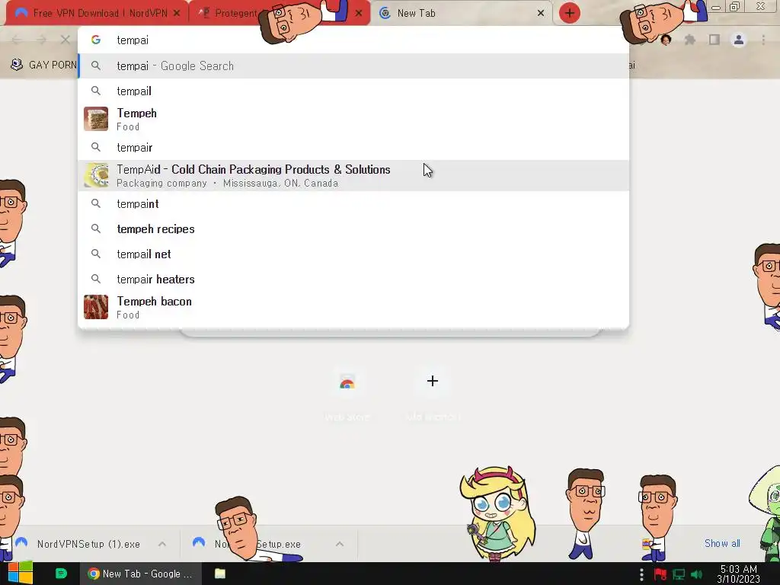Viewport: 780px width, 585px height.
Task: Open the Extensions puzzle icon
Action: [x=690, y=40]
